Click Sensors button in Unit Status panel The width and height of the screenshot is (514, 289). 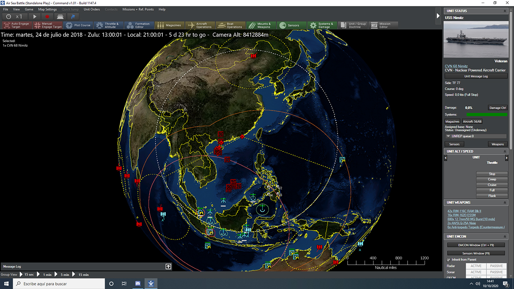(x=454, y=144)
